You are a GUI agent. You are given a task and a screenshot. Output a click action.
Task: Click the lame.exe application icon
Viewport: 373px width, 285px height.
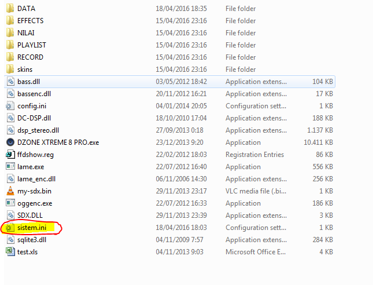click(x=10, y=166)
